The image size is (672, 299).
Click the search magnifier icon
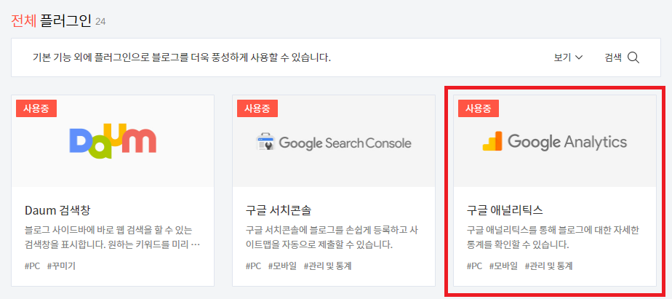point(633,57)
